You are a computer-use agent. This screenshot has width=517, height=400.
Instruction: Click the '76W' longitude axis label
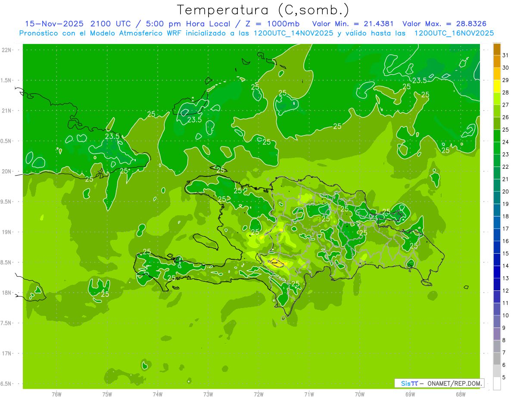point(56,394)
